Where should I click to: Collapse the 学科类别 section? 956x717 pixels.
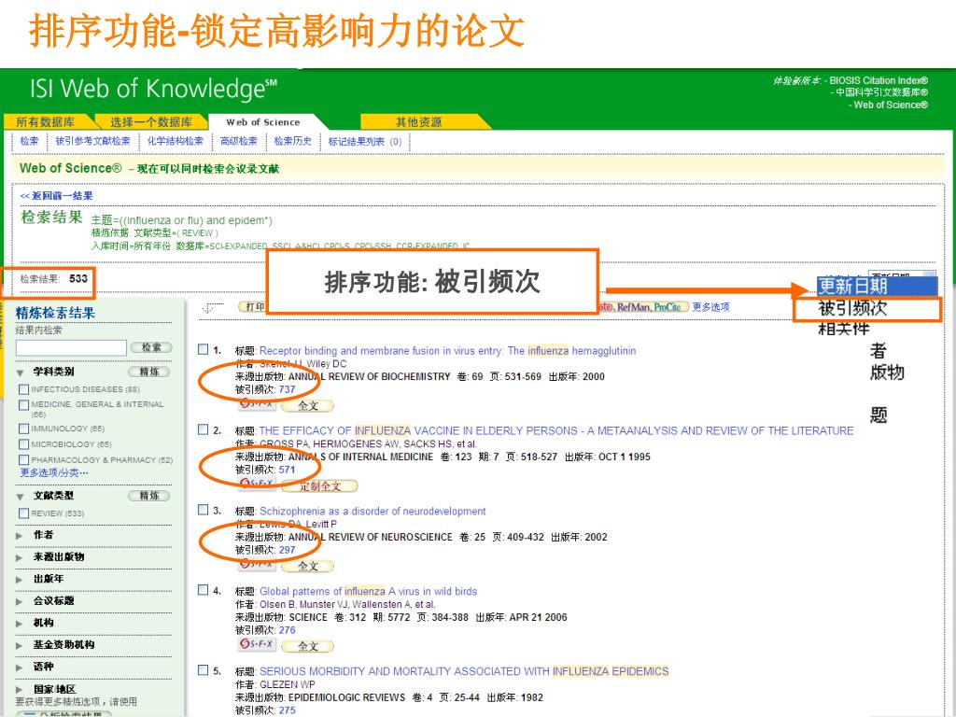point(21,372)
